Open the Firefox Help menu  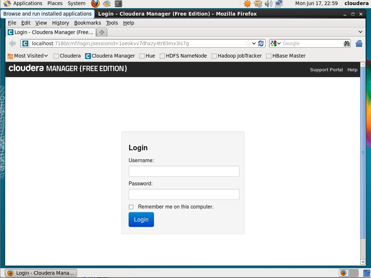pos(129,23)
